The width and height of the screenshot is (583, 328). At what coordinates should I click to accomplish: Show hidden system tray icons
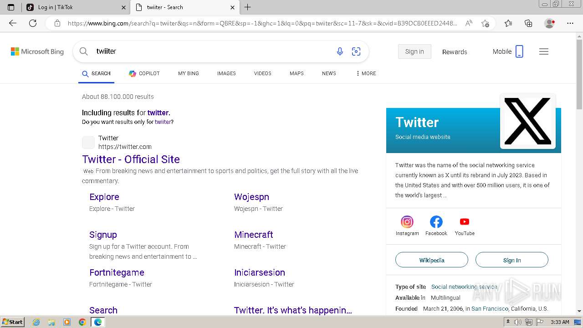[508, 322]
